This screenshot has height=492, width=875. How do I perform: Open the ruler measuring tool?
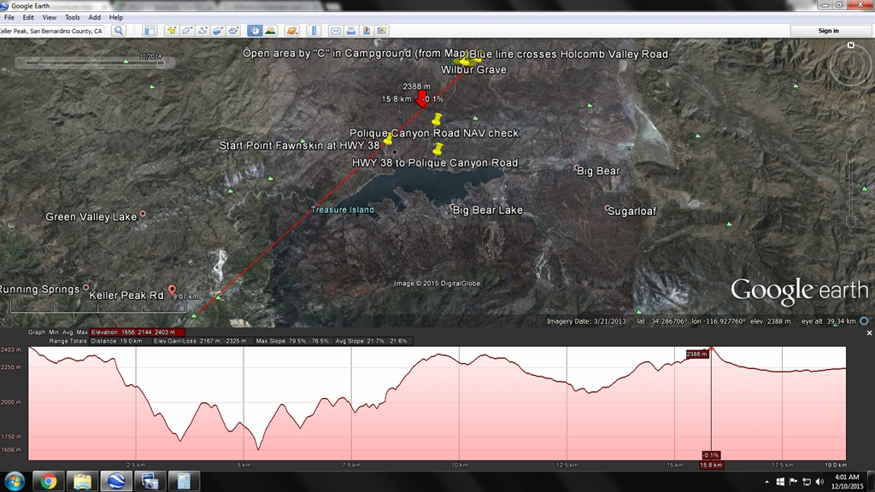(313, 31)
